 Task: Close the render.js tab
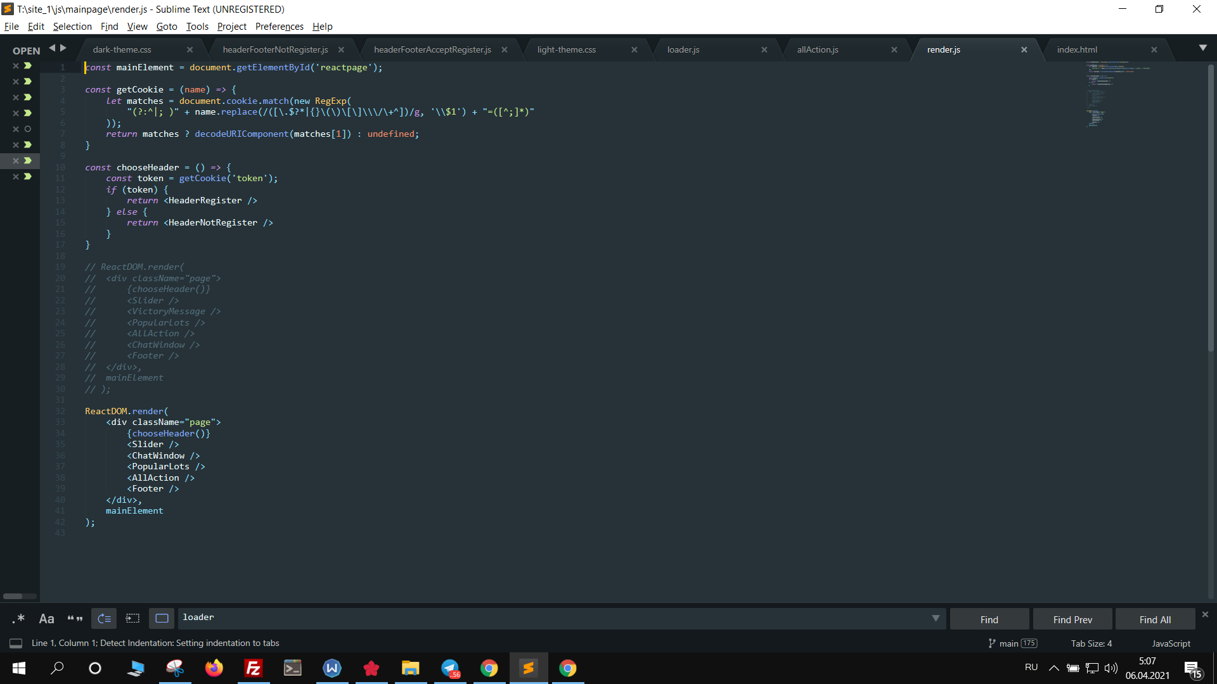tap(1024, 50)
